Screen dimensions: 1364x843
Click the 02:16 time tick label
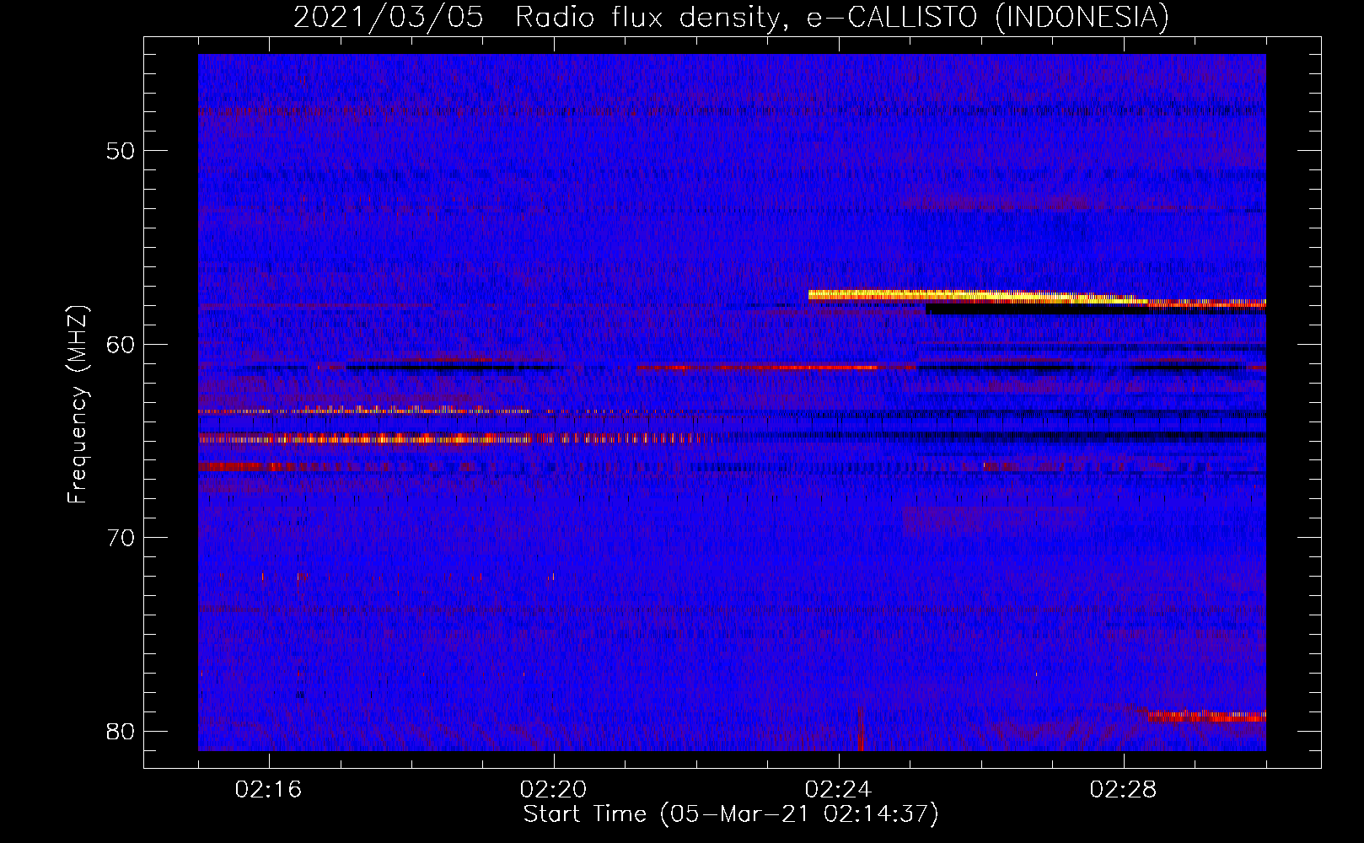pyautogui.click(x=269, y=790)
